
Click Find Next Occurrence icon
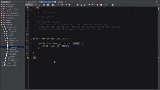(x=66, y=5)
